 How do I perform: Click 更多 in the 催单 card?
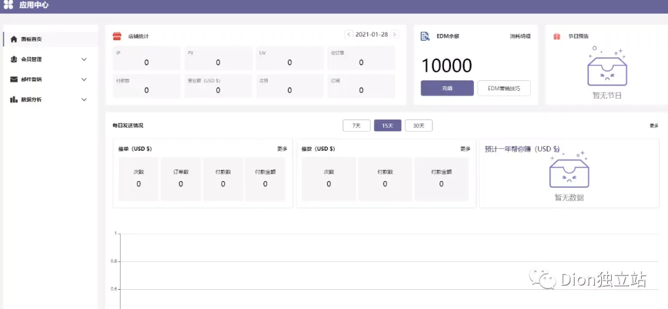(283, 149)
